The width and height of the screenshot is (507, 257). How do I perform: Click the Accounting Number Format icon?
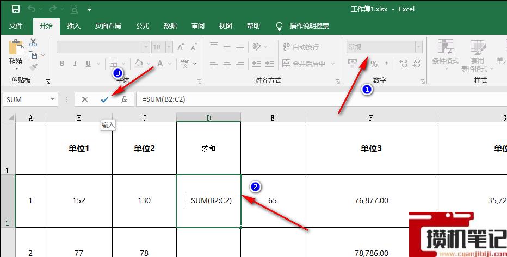coord(352,63)
